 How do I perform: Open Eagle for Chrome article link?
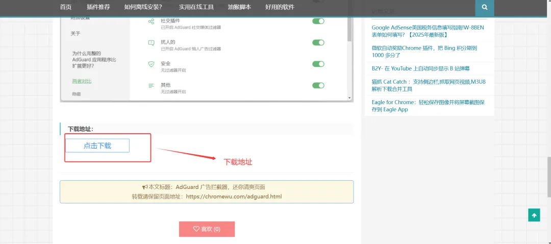point(429,106)
